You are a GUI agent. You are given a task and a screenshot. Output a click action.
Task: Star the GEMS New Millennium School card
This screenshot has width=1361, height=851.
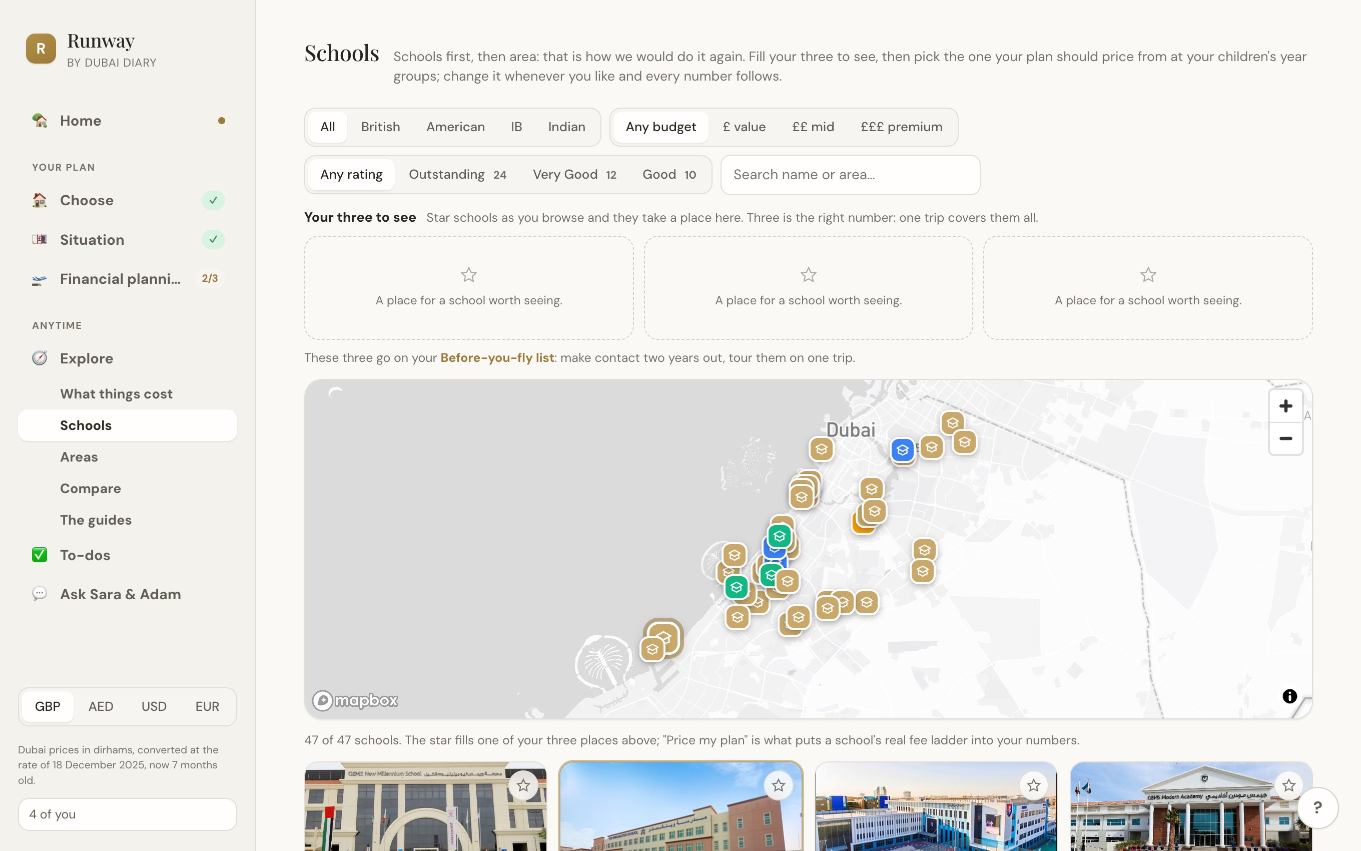[523, 785]
